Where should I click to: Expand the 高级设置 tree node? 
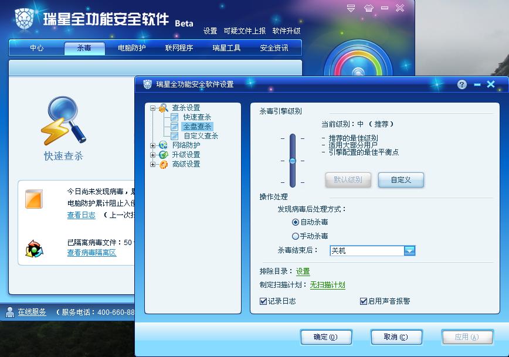click(152, 165)
